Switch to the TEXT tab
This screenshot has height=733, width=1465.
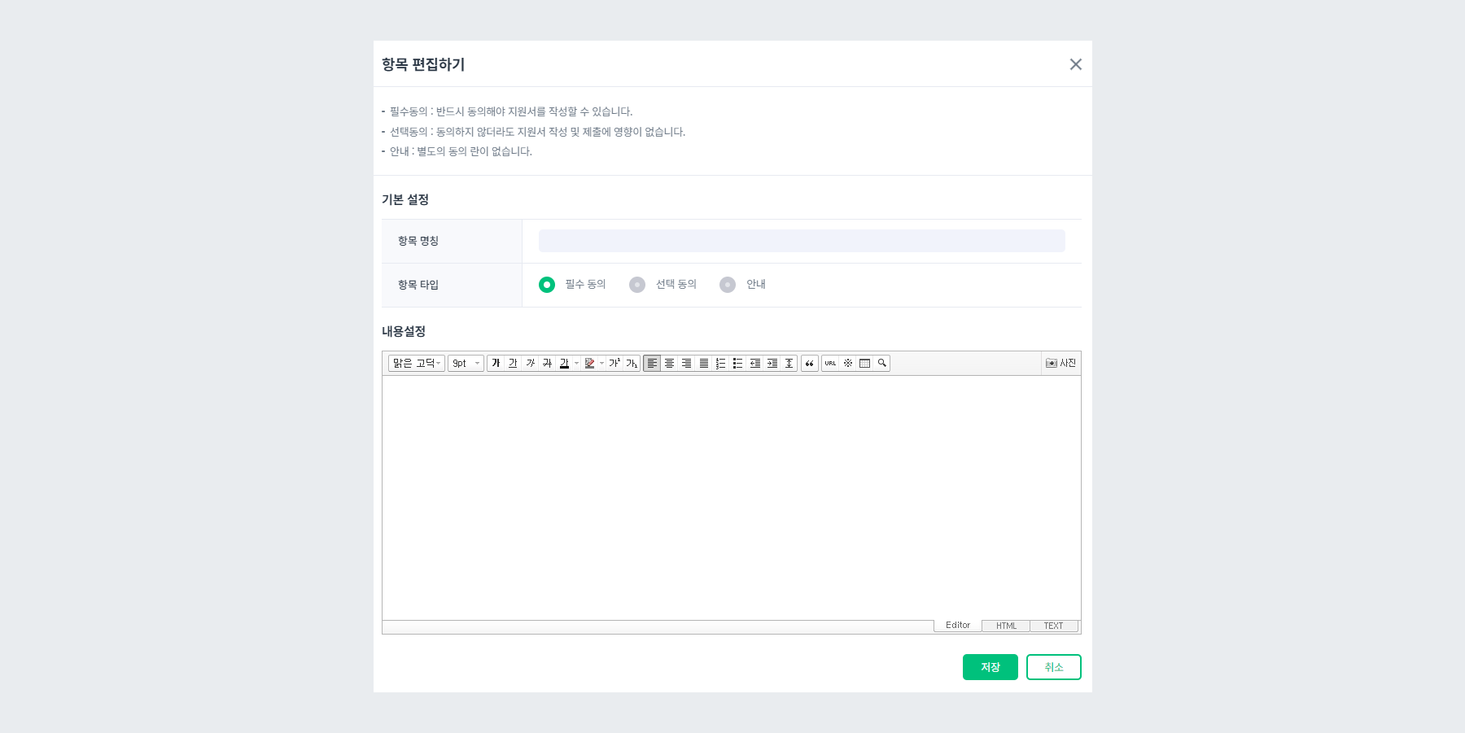click(1054, 625)
